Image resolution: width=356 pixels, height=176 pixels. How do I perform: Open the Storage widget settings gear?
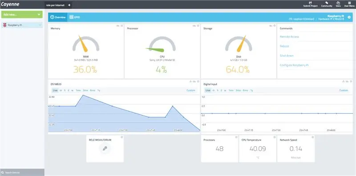pos(274,26)
